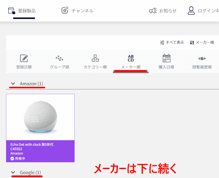Screen dimensions: 219x178
Task: Click the sort arrows icon beside メーカー順
Action: [192, 42]
